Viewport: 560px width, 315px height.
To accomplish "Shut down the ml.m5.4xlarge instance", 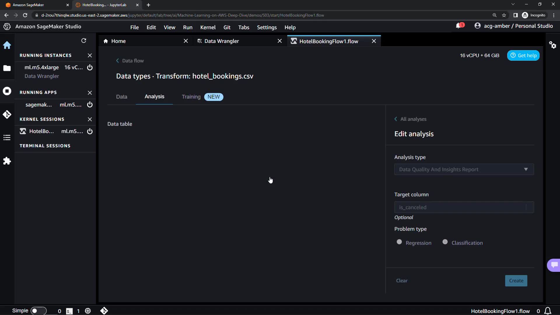I will pyautogui.click(x=90, y=67).
